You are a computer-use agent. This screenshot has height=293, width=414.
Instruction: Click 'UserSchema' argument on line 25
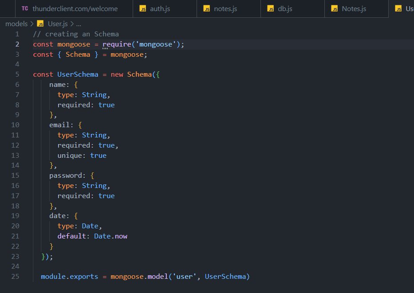click(225, 277)
